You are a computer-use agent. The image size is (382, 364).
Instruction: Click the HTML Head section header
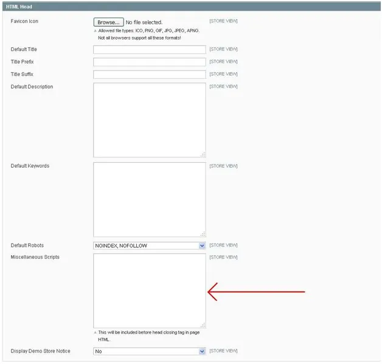tap(192, 7)
